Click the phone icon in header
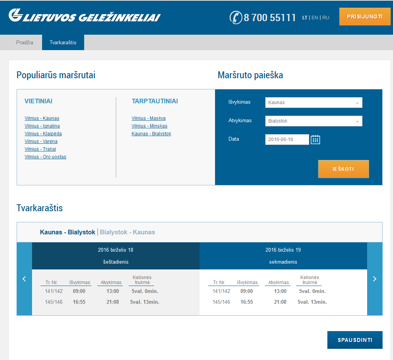The image size is (393, 360). click(x=235, y=17)
